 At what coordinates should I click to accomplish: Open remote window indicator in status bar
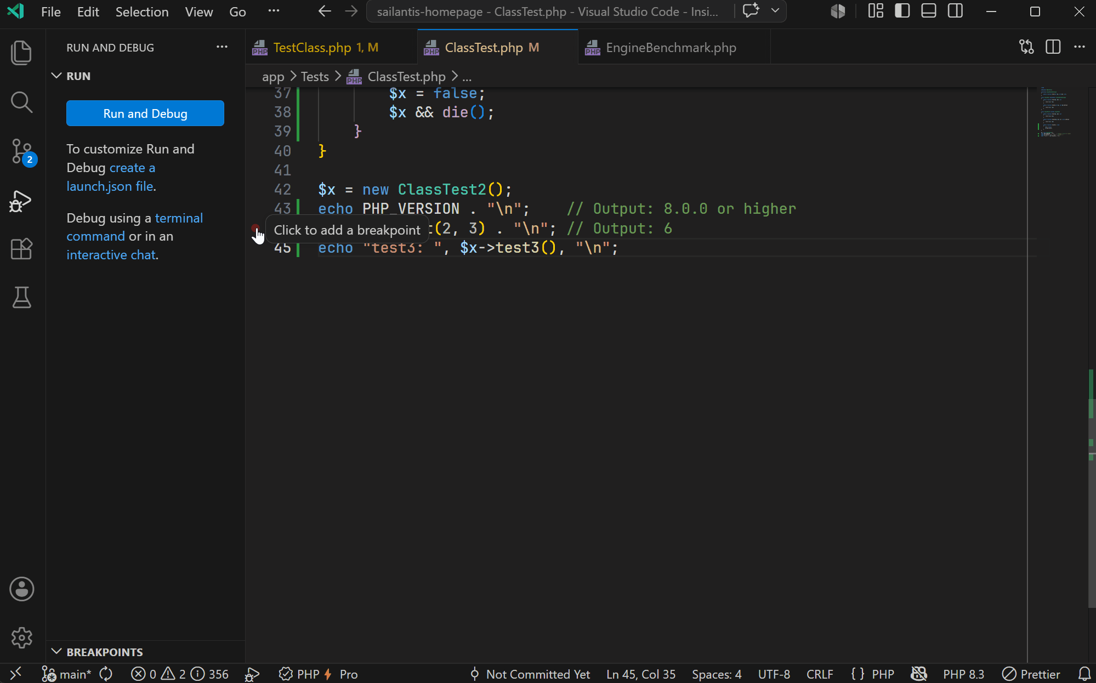click(16, 673)
